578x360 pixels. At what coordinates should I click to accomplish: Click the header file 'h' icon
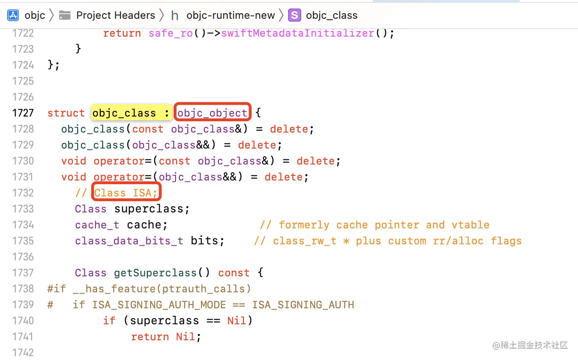(175, 16)
